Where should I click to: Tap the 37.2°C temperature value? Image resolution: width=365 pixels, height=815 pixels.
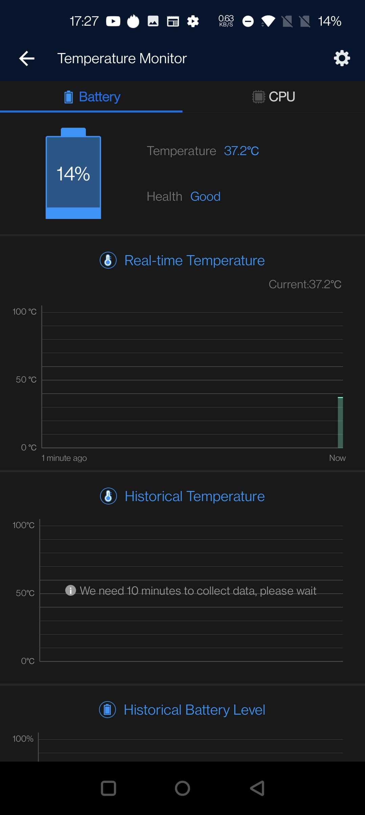241,151
